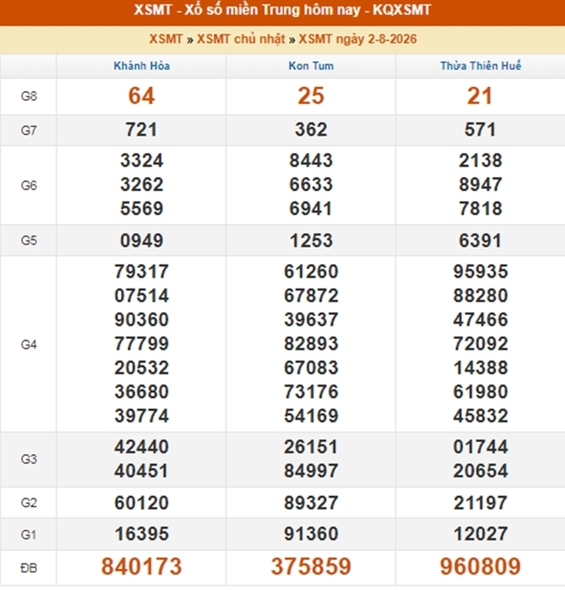Click the G4 prize row label

coord(29,345)
